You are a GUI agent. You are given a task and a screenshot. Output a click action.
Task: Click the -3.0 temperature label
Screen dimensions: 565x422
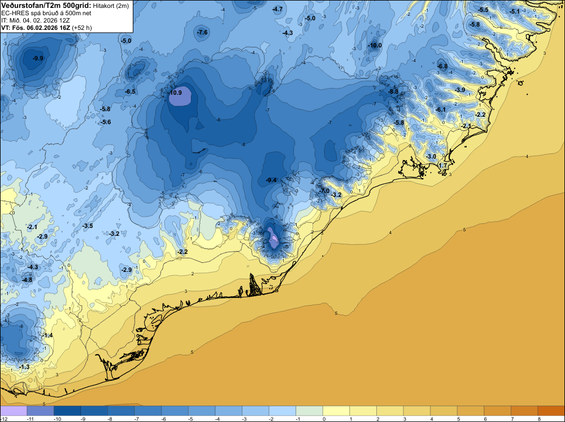(x=431, y=156)
